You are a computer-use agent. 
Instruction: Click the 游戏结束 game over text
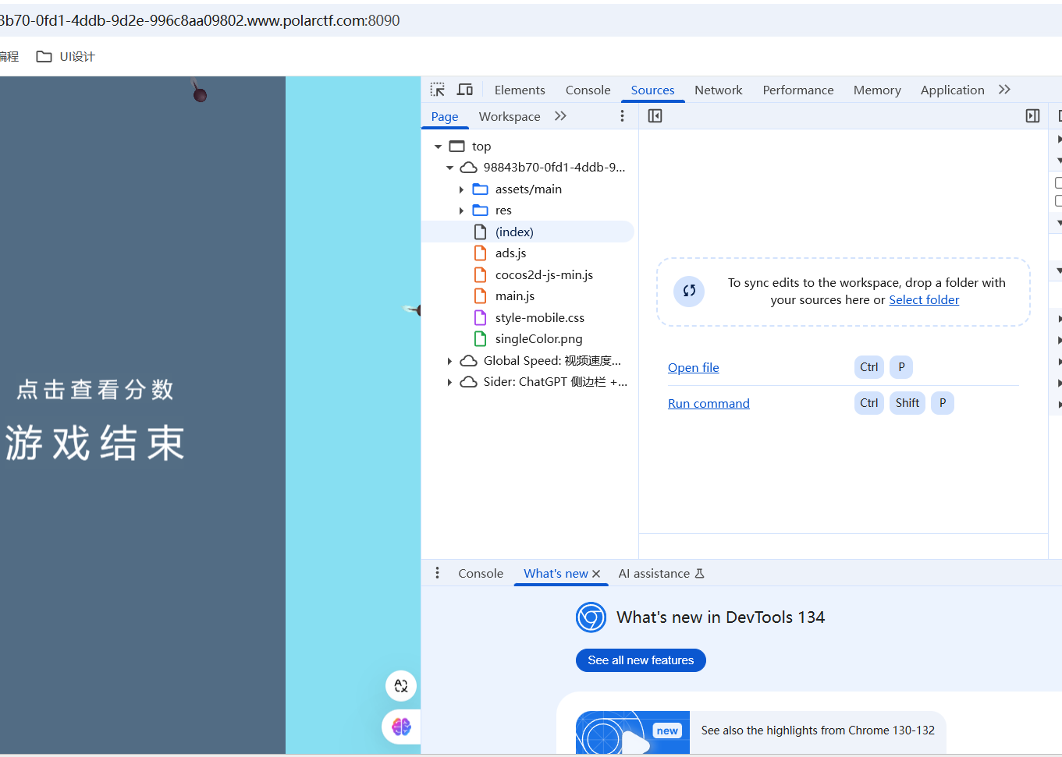point(94,443)
